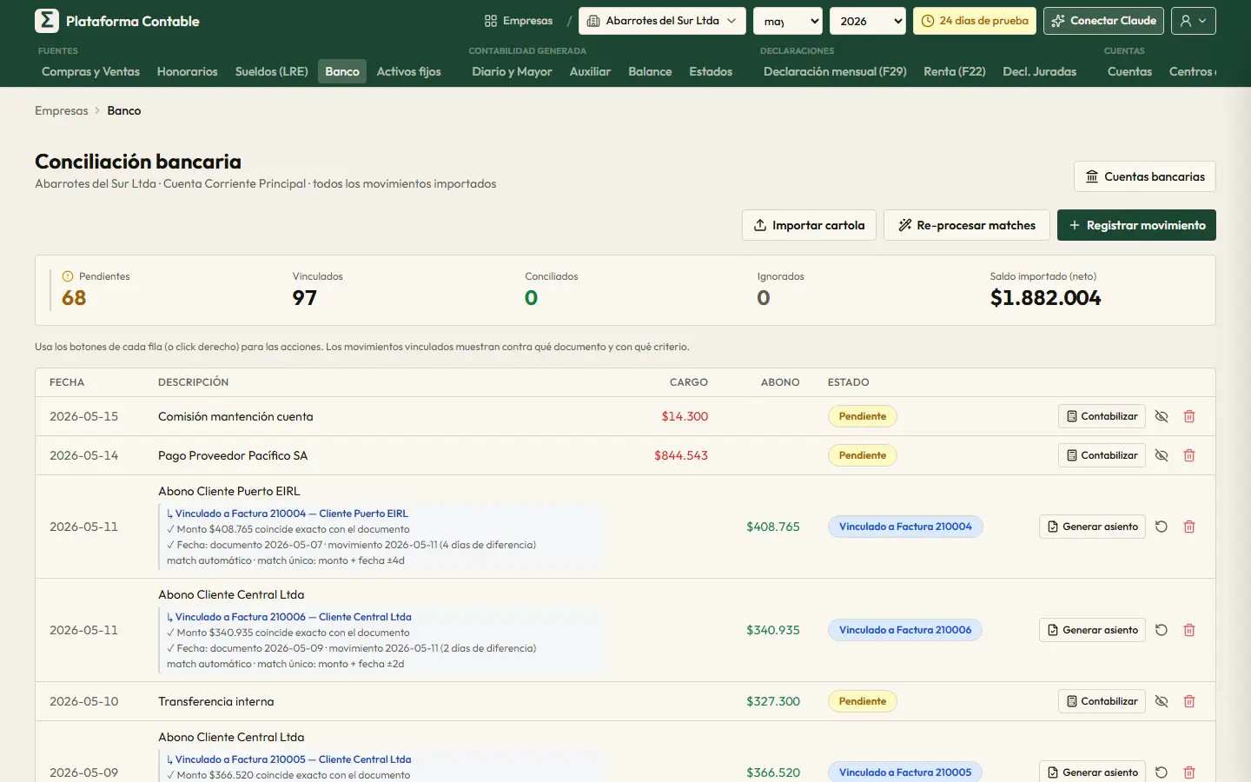The height and width of the screenshot is (782, 1251).
Task: Open Balance tab
Action: click(650, 71)
